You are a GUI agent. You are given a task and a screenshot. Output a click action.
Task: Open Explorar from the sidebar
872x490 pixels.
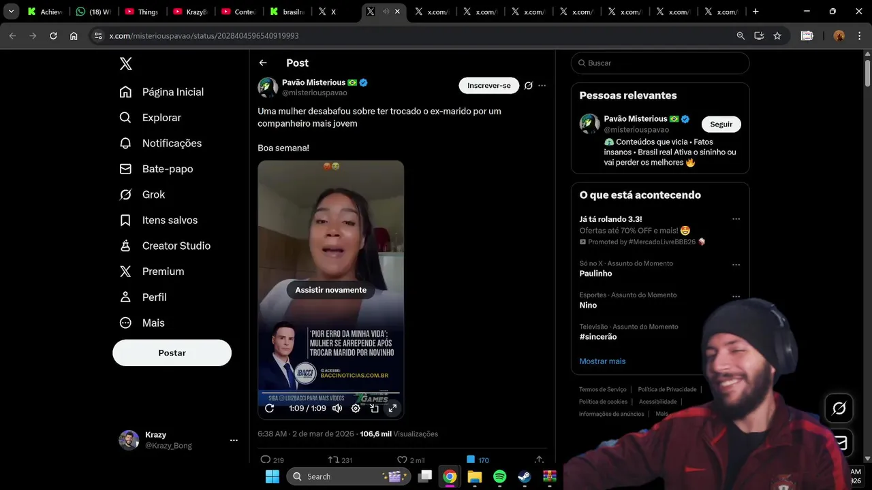150,118
